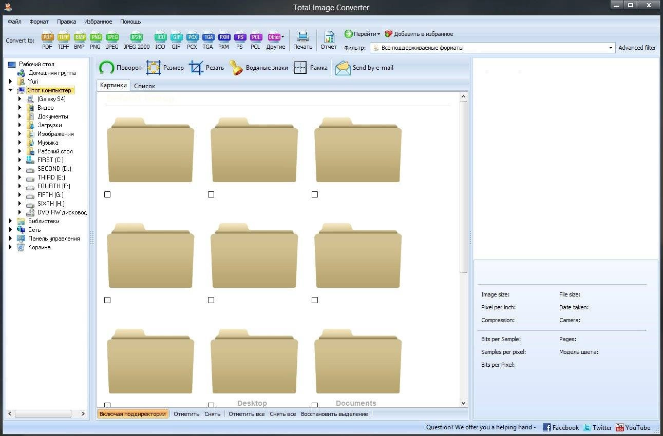
Task: Expand the Документы folder node
Action: coord(20,116)
